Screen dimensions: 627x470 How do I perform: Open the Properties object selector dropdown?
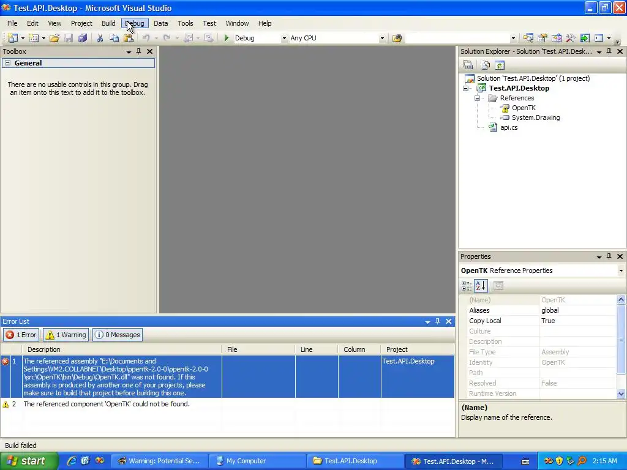coord(621,270)
